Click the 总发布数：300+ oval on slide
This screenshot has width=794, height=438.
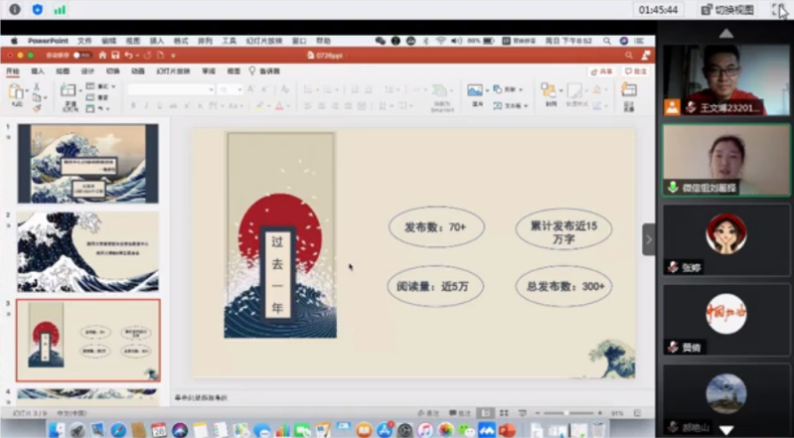(x=564, y=286)
